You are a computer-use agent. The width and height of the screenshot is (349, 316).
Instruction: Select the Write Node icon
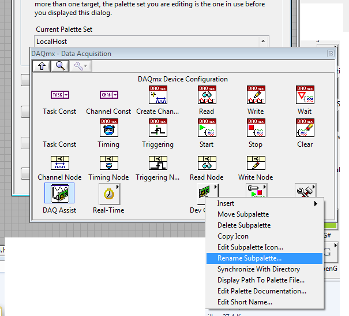(x=256, y=163)
